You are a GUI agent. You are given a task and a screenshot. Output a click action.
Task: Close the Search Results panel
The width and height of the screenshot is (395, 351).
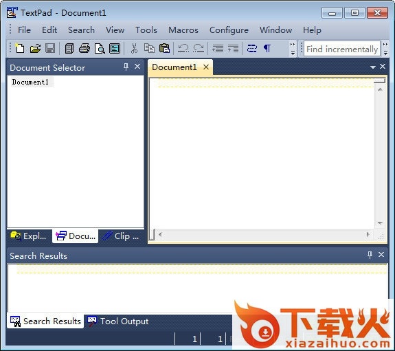381,255
